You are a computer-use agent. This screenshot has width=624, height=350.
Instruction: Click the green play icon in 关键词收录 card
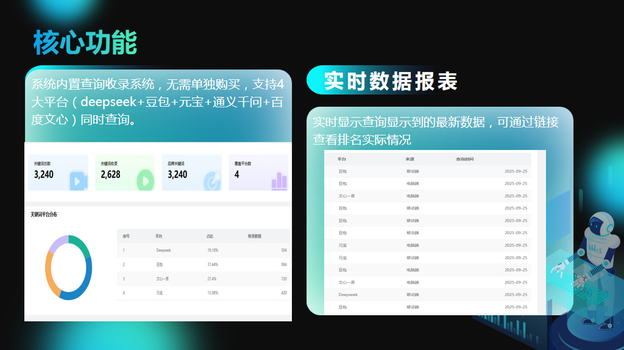coord(144,180)
